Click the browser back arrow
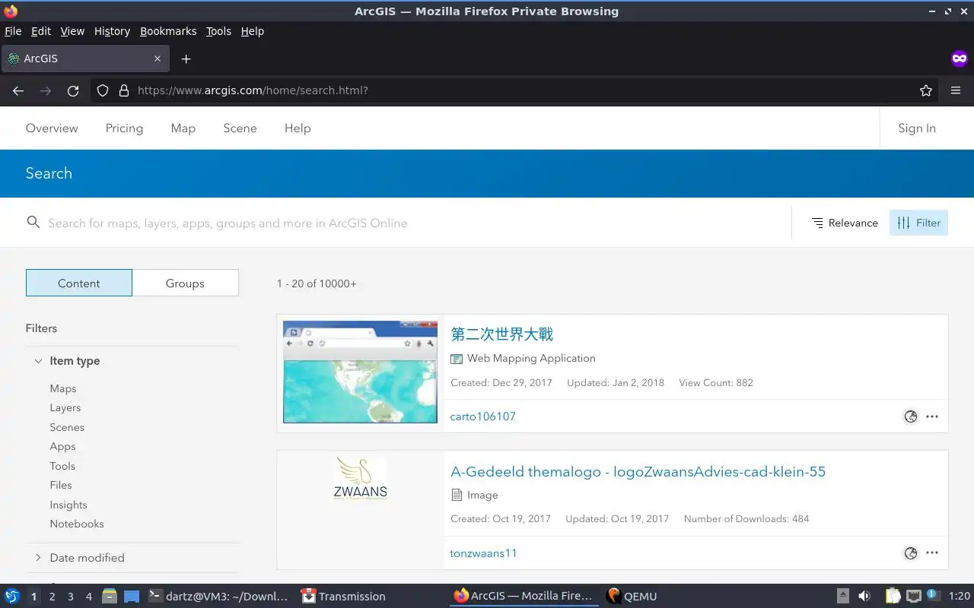 [18, 90]
